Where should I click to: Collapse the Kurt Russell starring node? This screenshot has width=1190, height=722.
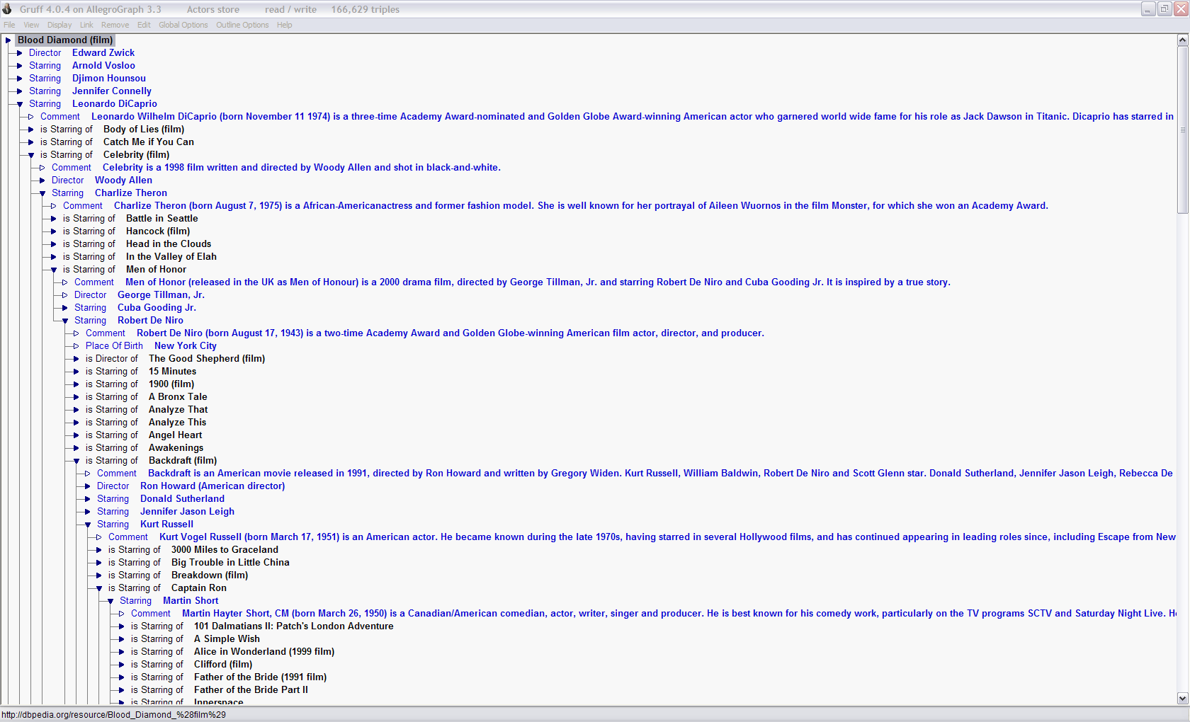pyautogui.click(x=88, y=525)
